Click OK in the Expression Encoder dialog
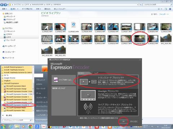Viewport: 173px width, 129px height. (124, 121)
